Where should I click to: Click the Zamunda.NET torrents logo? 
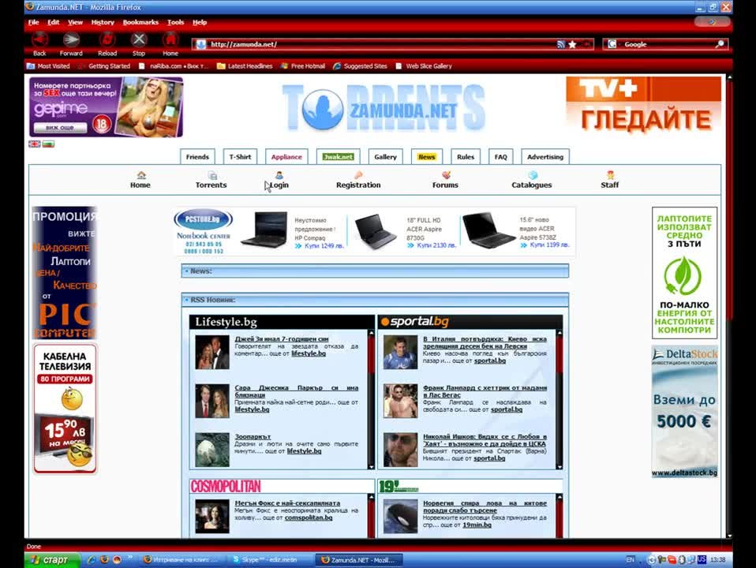coord(384,108)
